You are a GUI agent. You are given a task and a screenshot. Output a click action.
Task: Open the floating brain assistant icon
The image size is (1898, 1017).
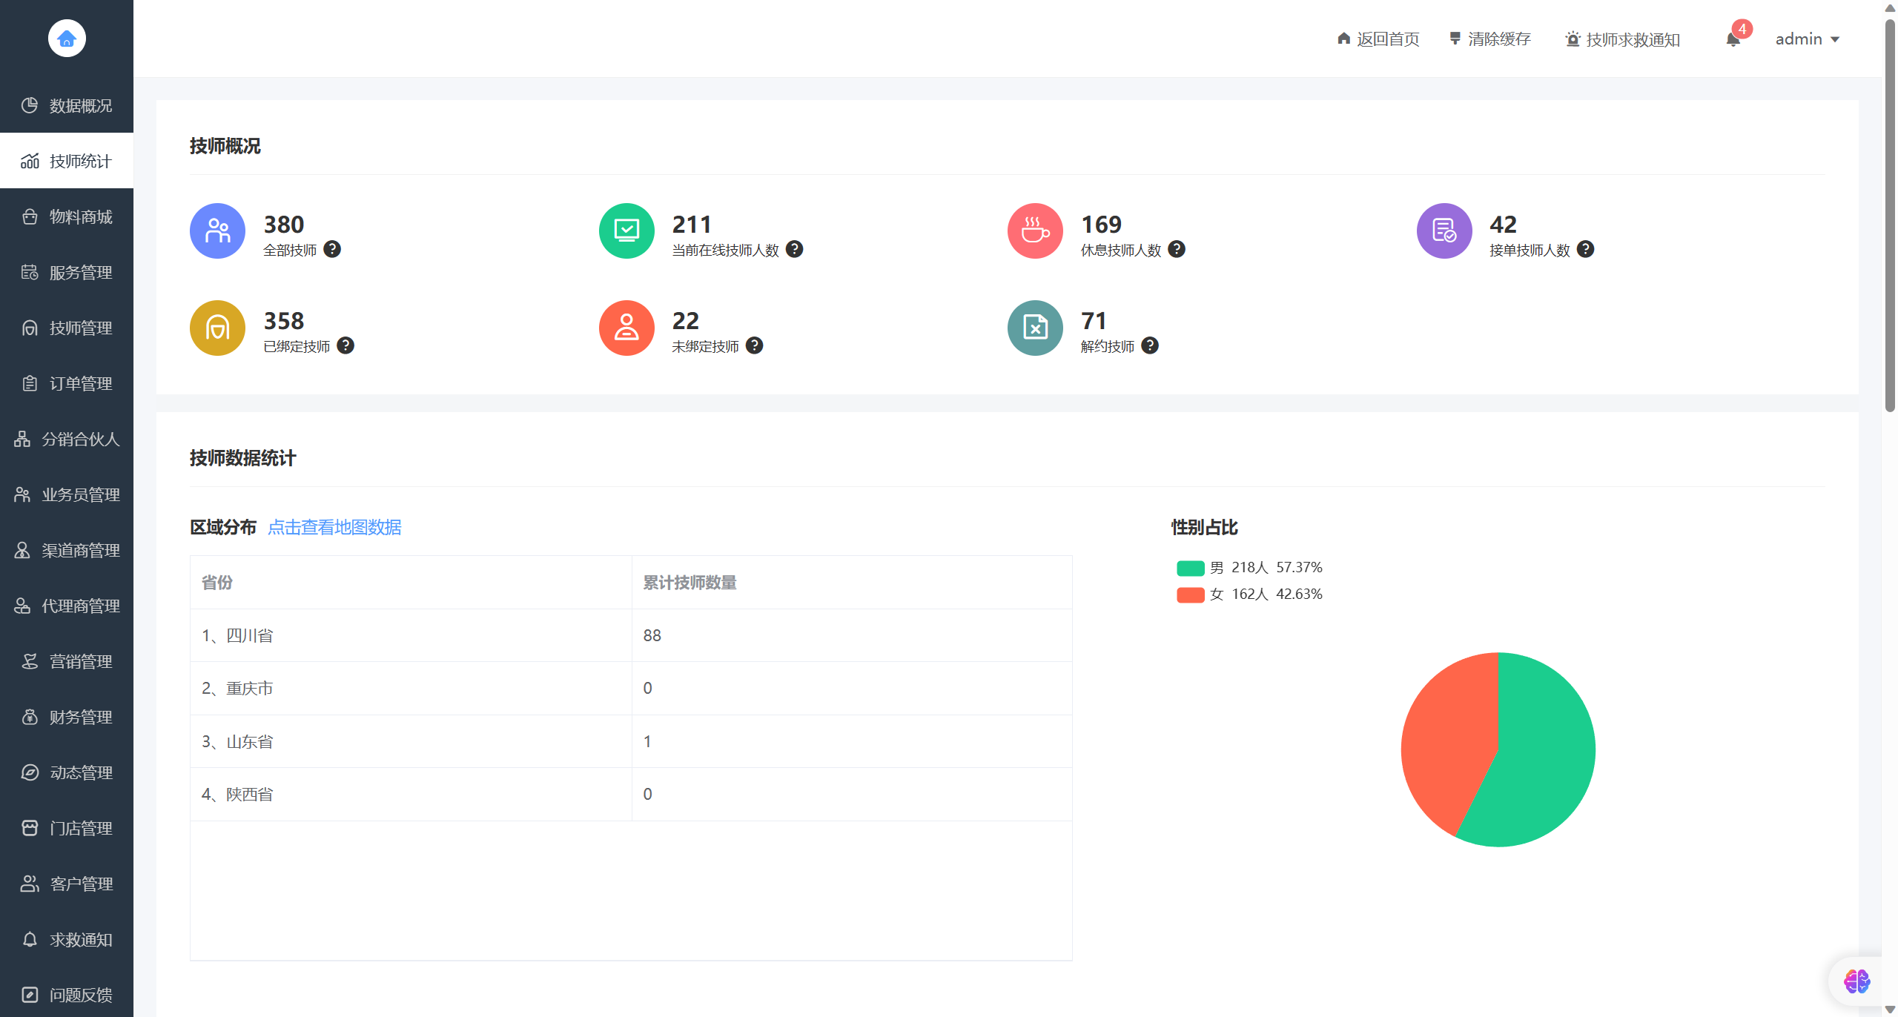(x=1856, y=981)
